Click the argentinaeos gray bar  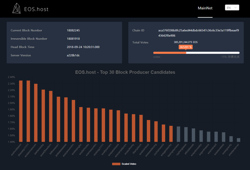[x=209, y=137]
